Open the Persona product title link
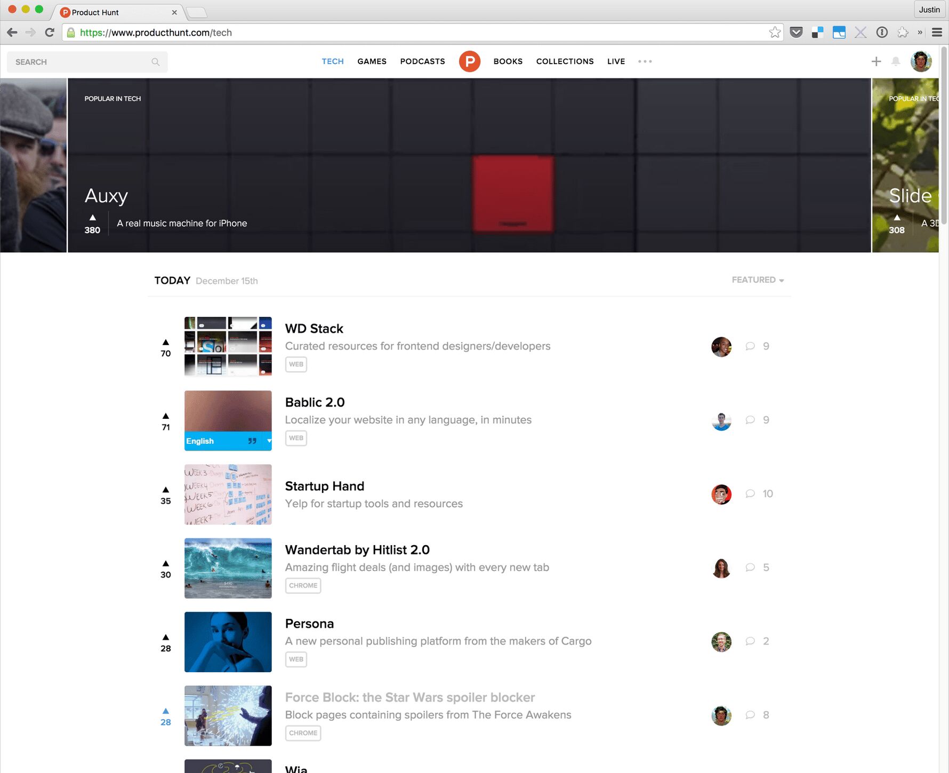 [309, 624]
